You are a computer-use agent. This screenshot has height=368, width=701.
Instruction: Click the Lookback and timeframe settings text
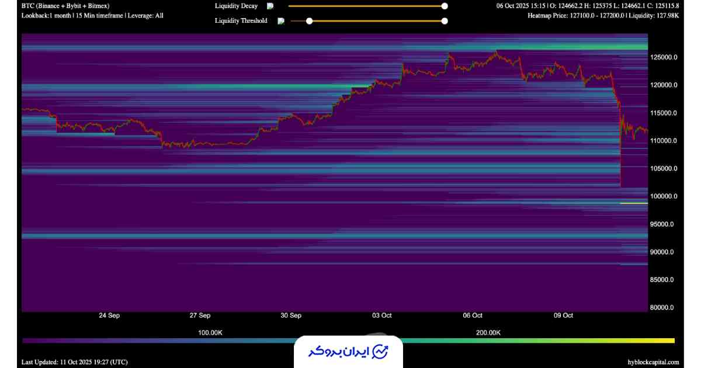[92, 16]
